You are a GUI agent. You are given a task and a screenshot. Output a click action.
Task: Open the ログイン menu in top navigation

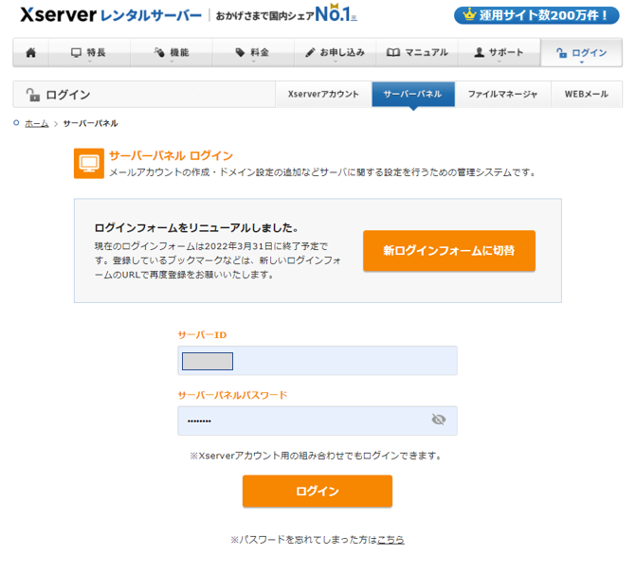581,53
